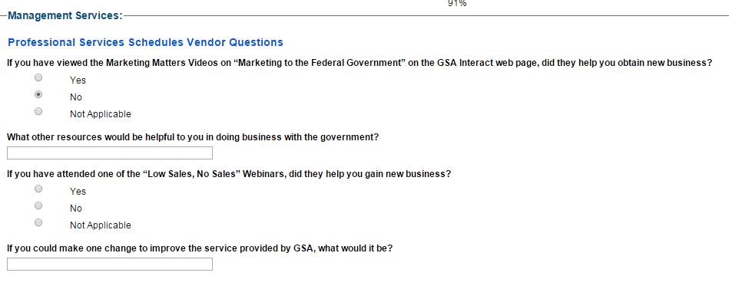The height and width of the screenshot is (299, 729).
Task: Select Yes radio button for Marketing Matters Videos question
Action: [38, 77]
